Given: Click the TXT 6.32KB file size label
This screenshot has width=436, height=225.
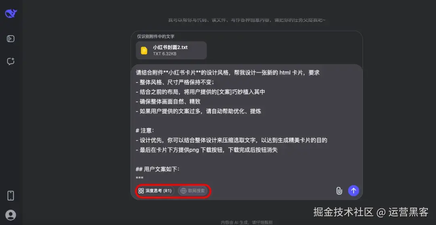Looking at the screenshot, I should pos(165,54).
